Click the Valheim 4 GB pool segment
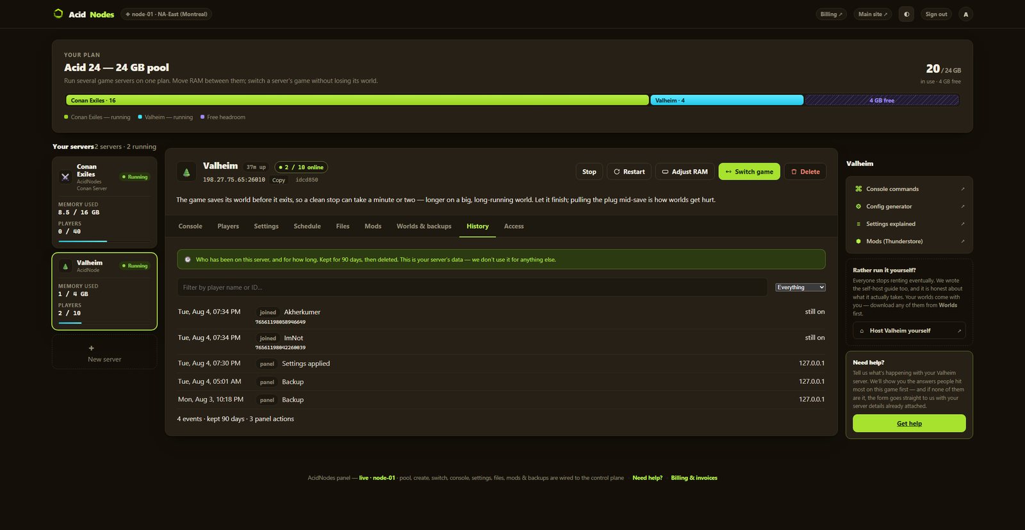Image resolution: width=1025 pixels, height=530 pixels. point(727,101)
